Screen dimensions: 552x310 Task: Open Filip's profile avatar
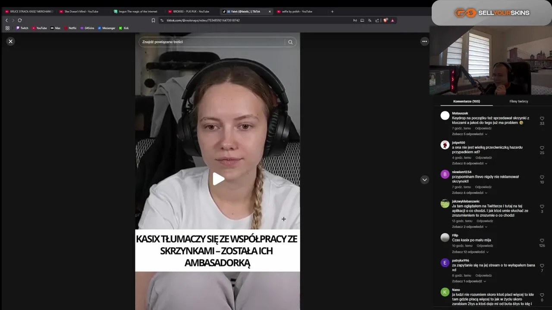(445, 238)
